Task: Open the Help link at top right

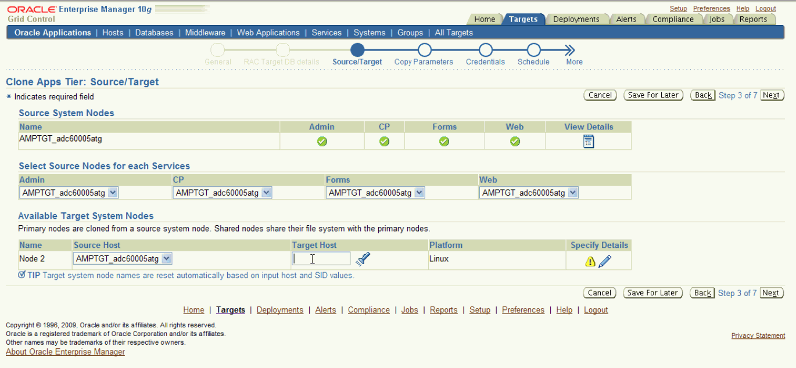Action: (743, 9)
